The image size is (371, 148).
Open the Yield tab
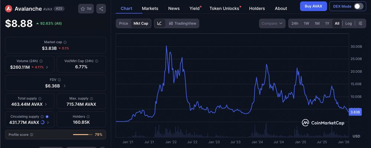(195, 8)
